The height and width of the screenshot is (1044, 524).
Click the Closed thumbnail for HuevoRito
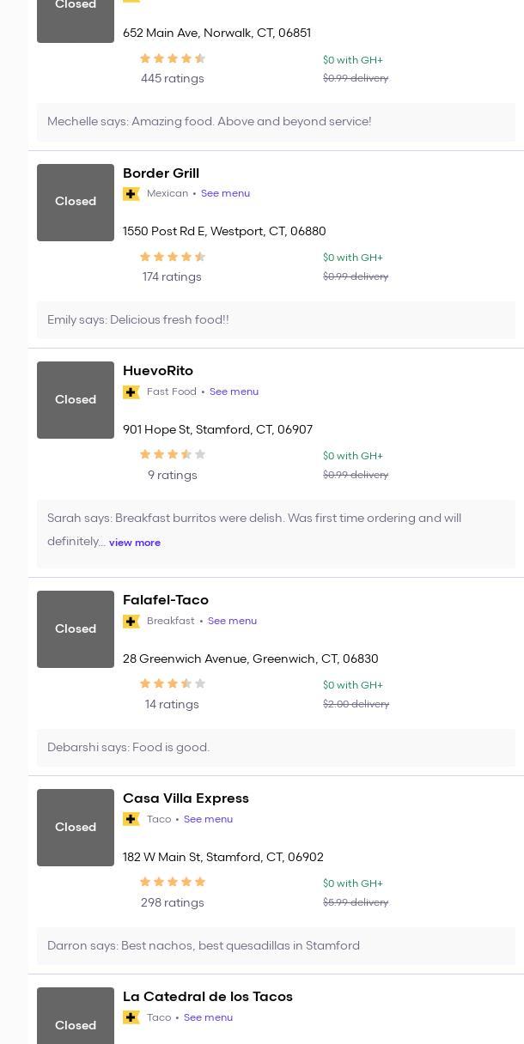pyautogui.click(x=76, y=400)
